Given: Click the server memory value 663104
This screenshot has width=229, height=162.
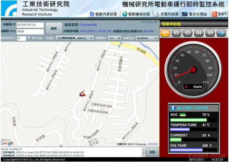Looking at the screenshot, I should click(x=149, y=31).
